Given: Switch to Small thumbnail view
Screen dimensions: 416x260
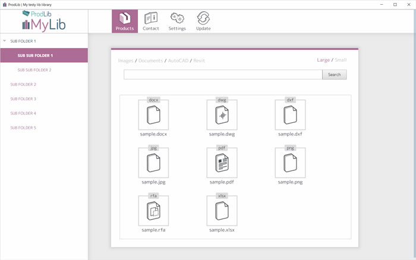Looking at the screenshot, I should tap(341, 60).
